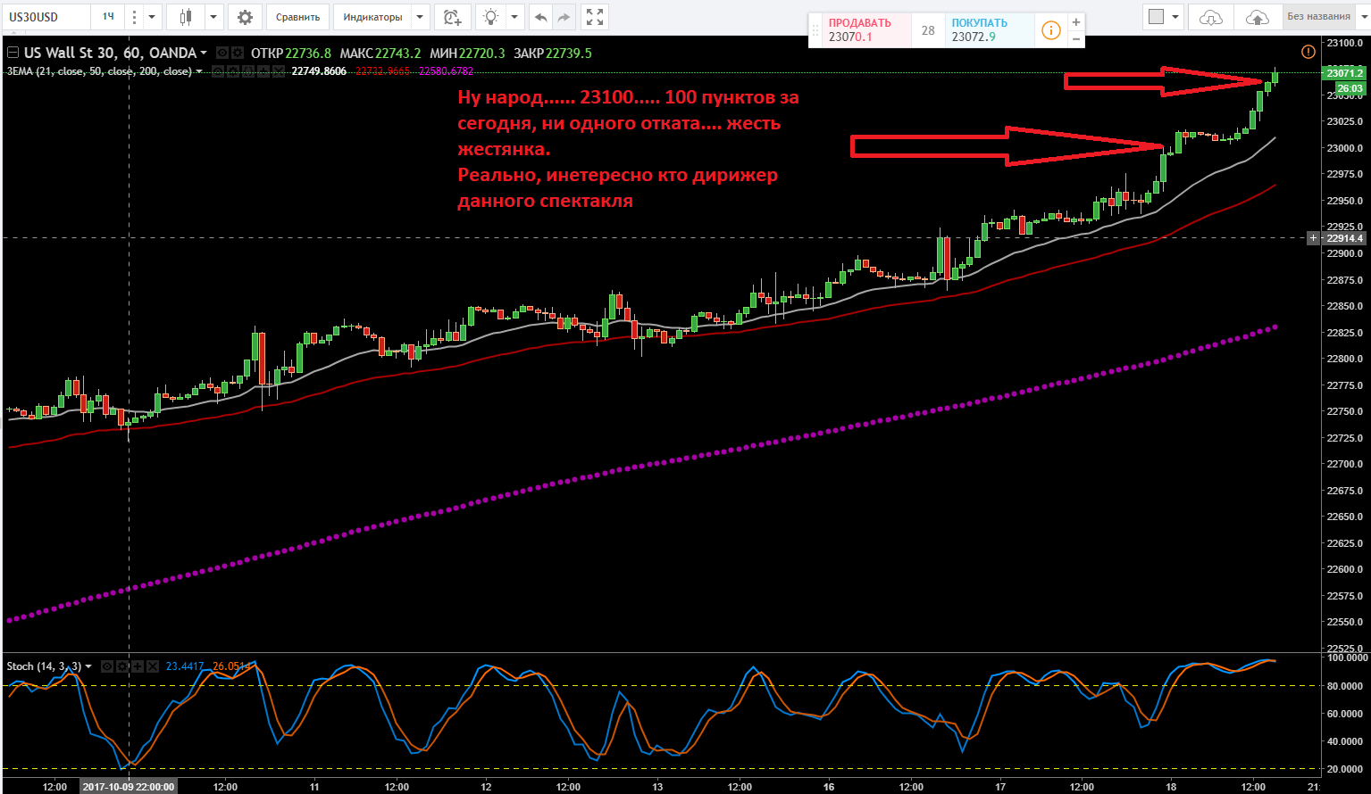The image size is (1371, 794).
Task: Open candlestick chart style button
Action: point(186,17)
